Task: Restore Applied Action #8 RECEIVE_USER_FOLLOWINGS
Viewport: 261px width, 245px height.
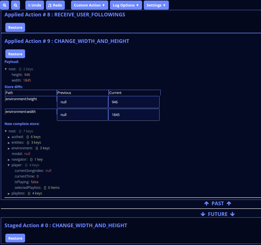Action: click(15, 27)
